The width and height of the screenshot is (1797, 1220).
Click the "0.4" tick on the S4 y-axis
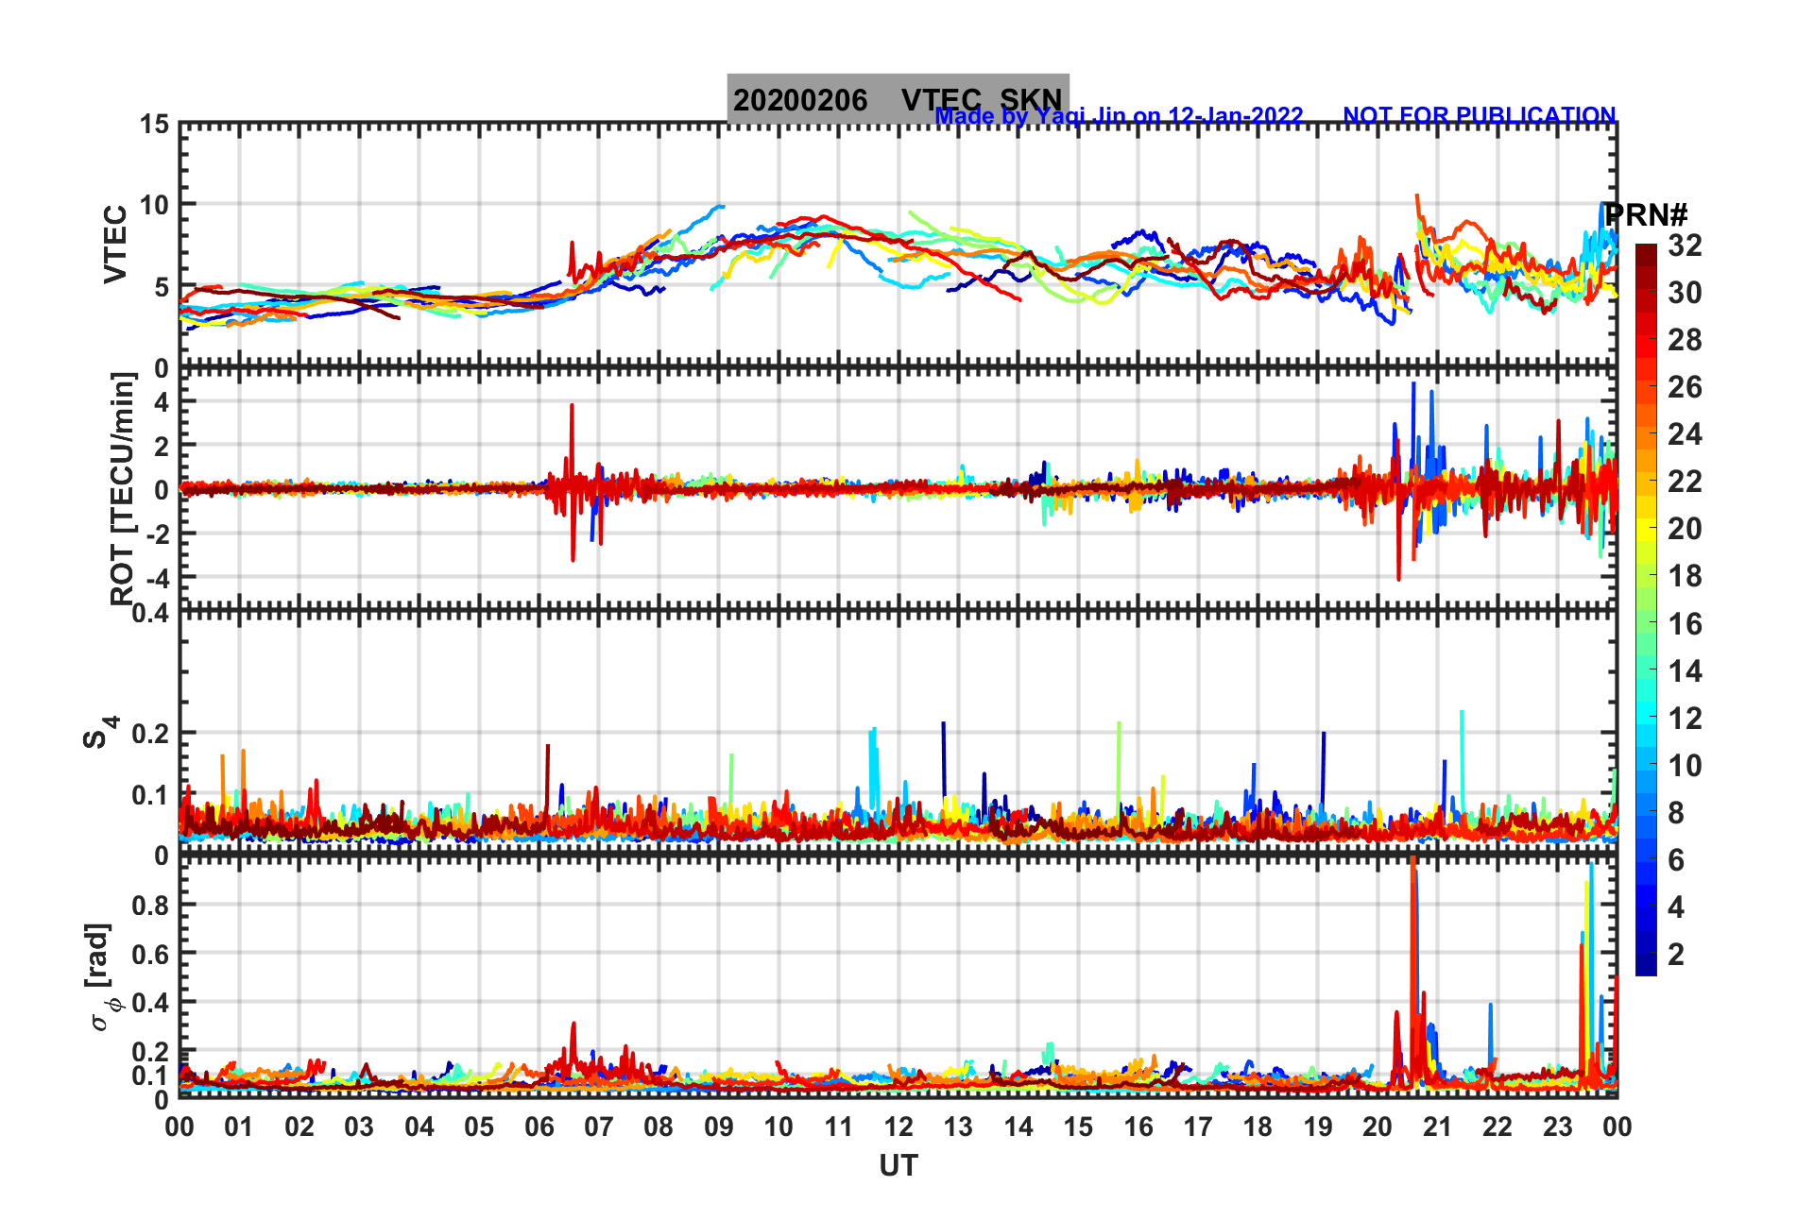pos(151,614)
